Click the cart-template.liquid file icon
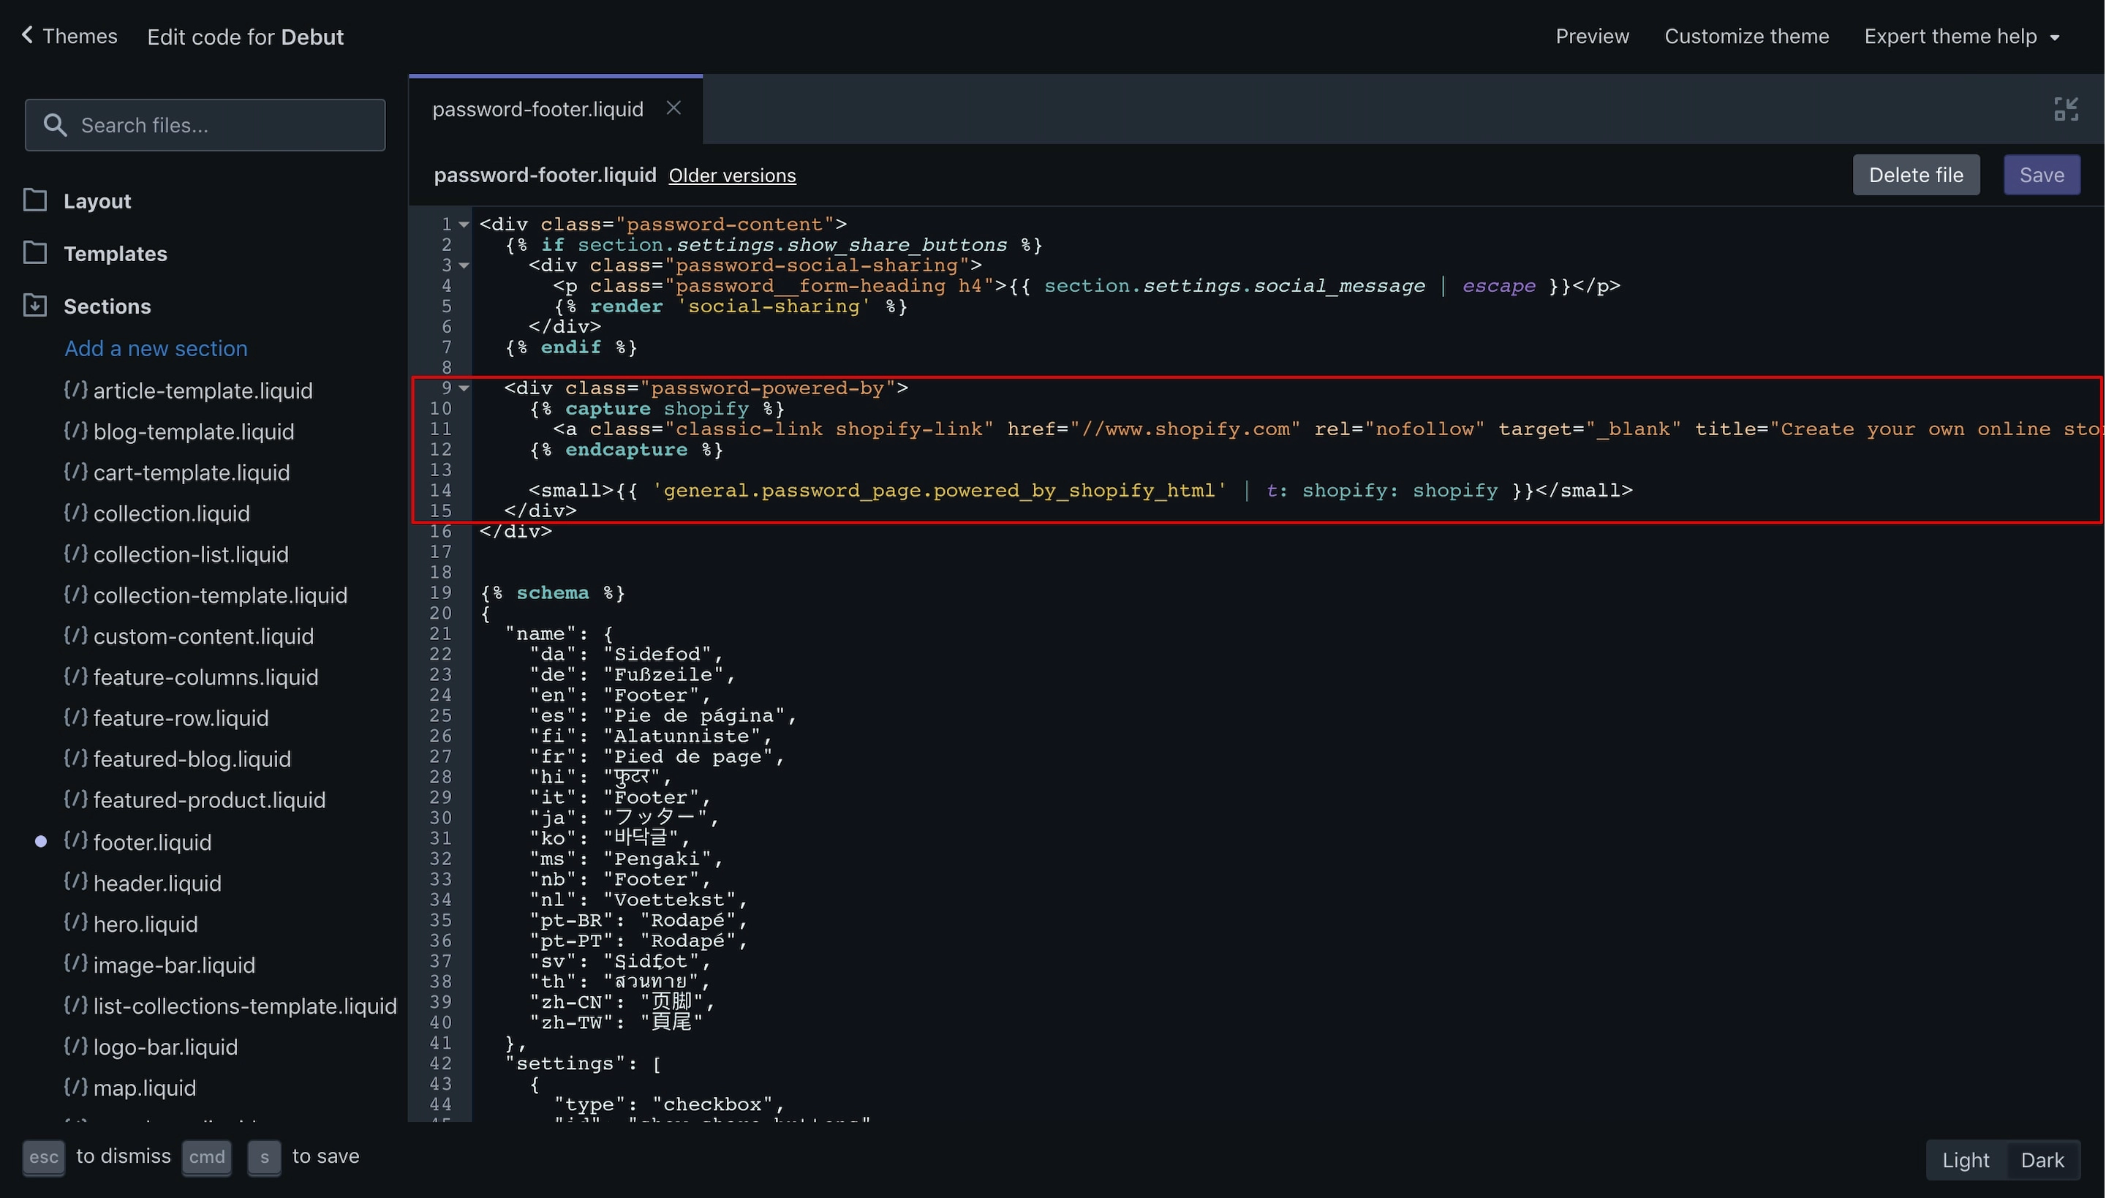 76,472
